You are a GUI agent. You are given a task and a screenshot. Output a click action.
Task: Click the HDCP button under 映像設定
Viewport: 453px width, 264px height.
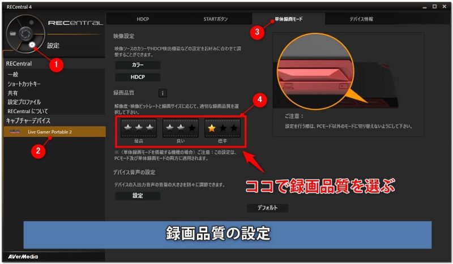tap(138, 77)
